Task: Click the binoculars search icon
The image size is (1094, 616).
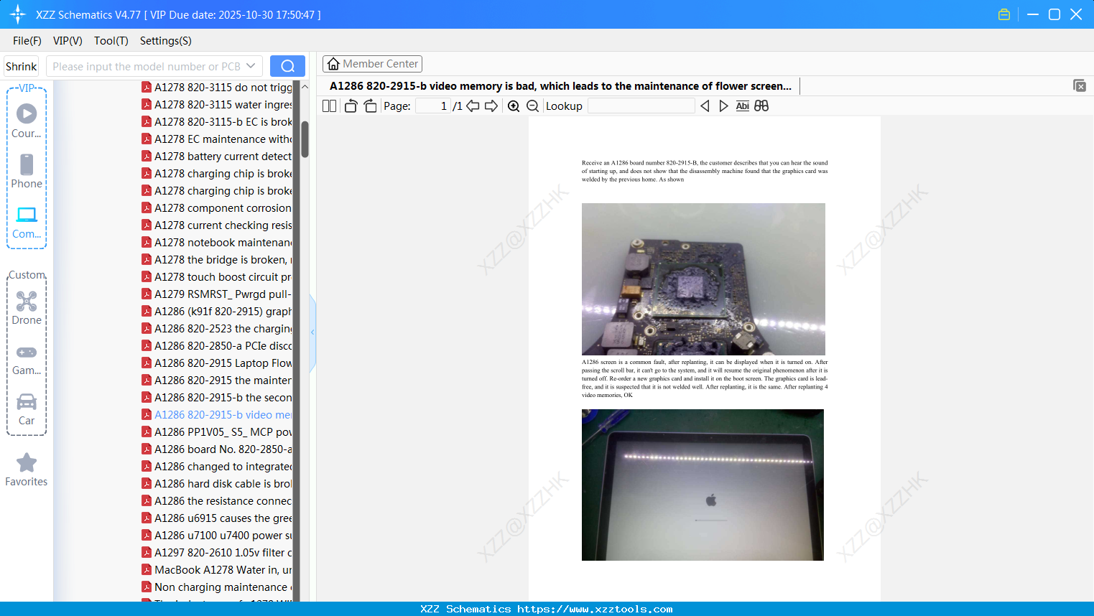Action: [761, 106]
